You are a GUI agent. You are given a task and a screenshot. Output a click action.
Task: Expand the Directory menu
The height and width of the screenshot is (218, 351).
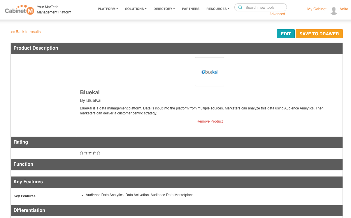tap(164, 9)
